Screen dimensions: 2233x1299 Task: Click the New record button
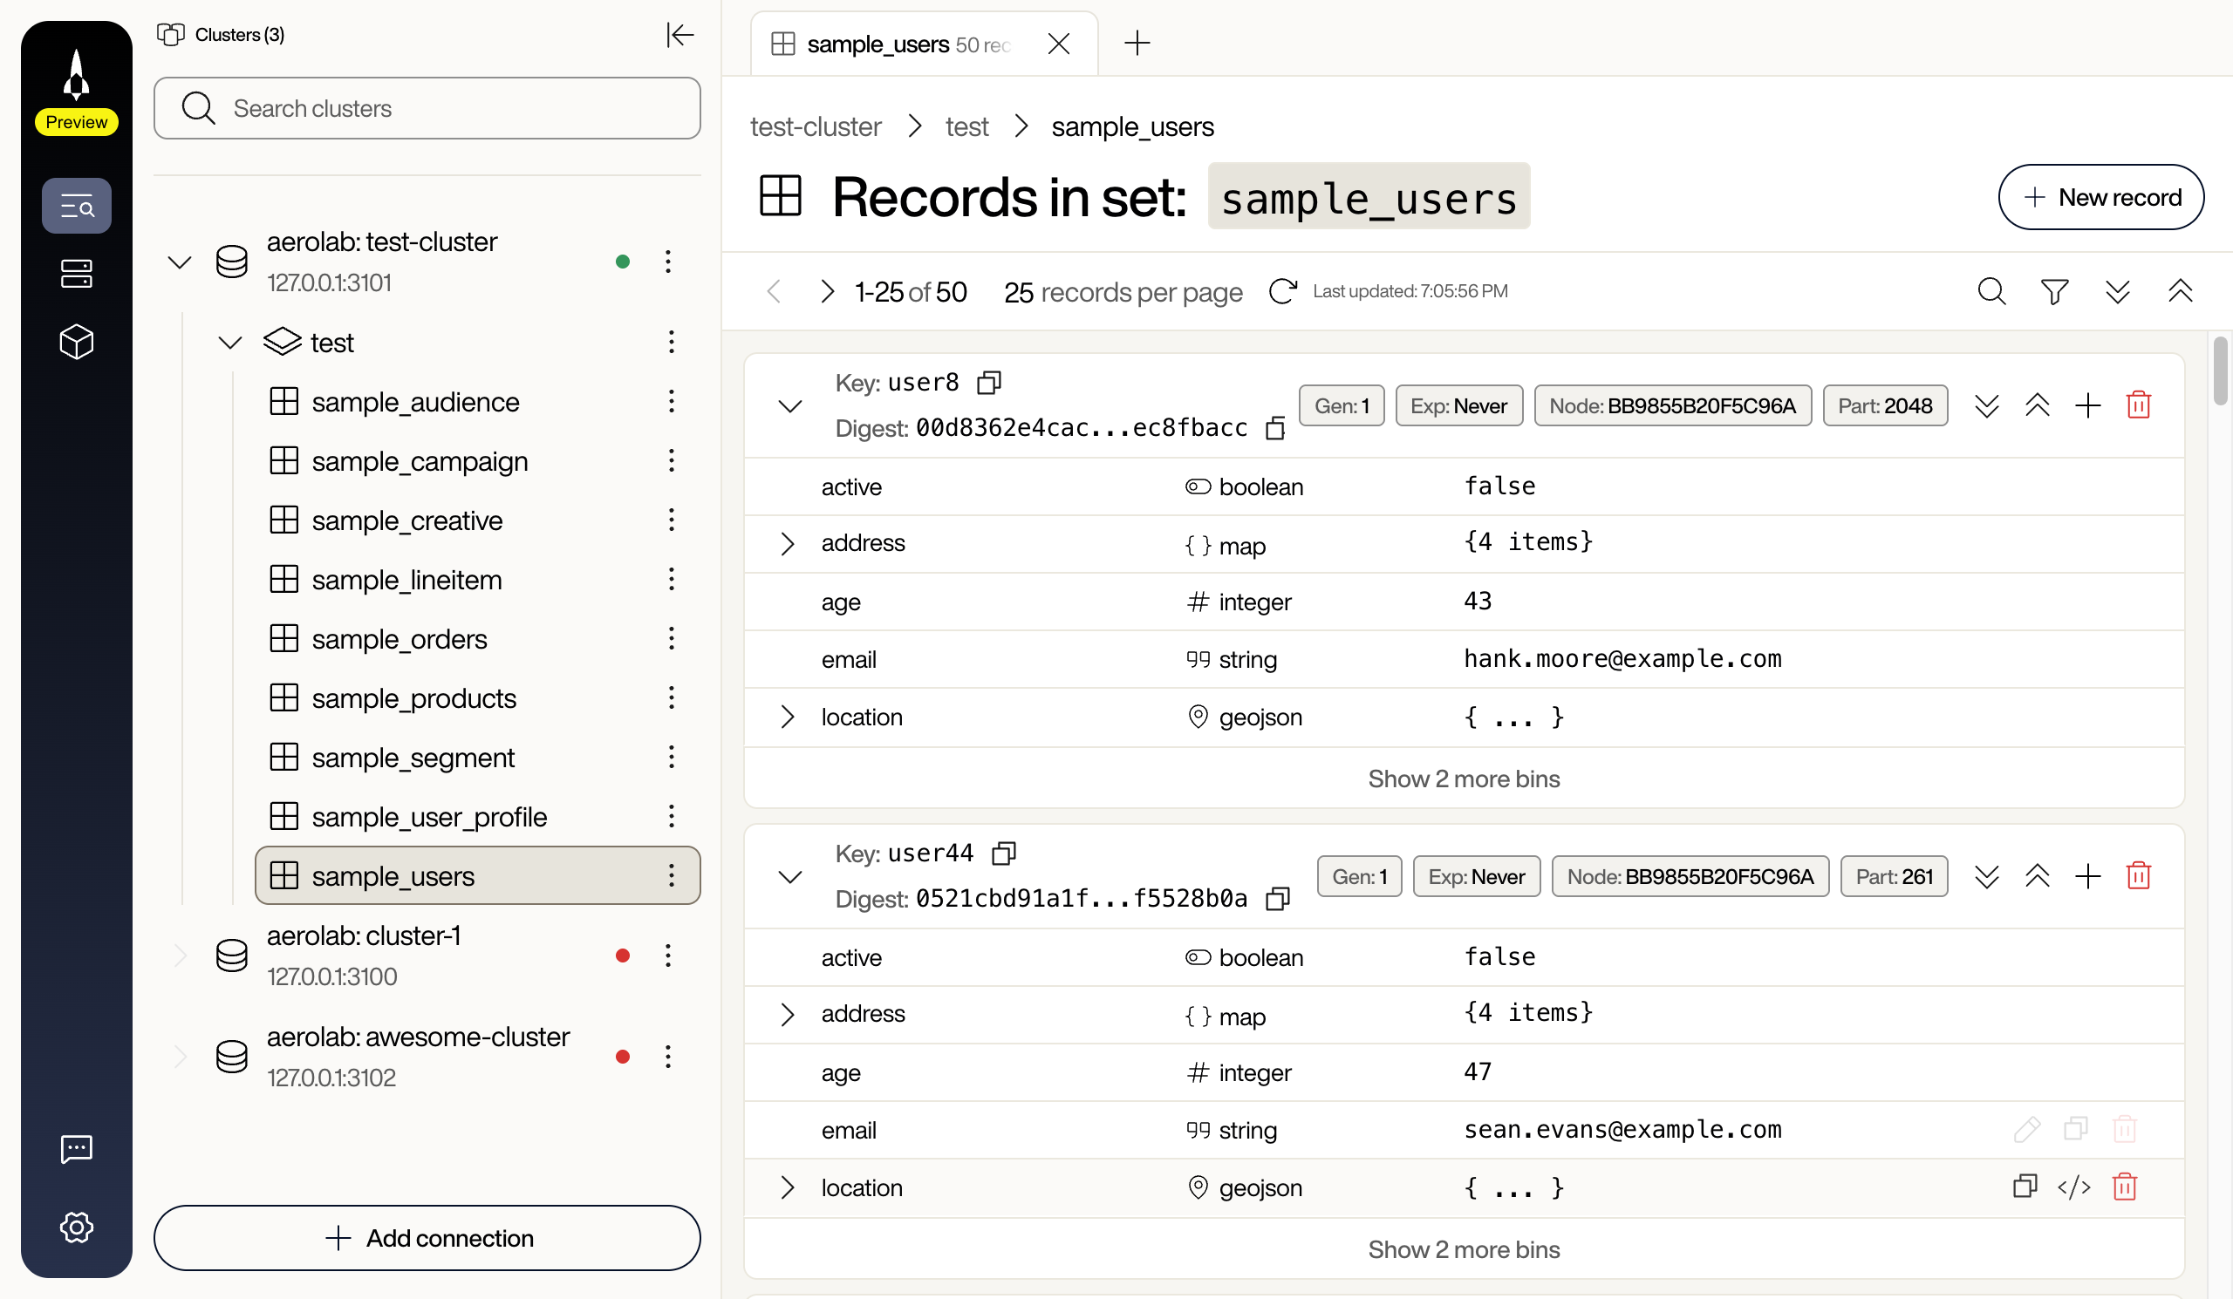pos(2101,197)
